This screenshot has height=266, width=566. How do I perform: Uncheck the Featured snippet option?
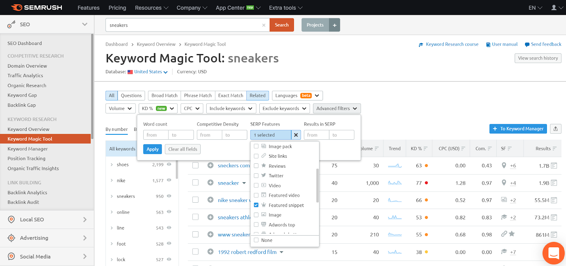click(256, 205)
